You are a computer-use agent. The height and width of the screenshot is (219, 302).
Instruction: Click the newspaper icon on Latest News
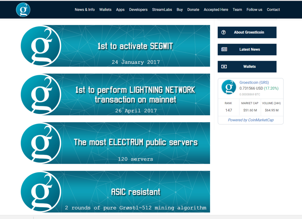tap(224, 49)
